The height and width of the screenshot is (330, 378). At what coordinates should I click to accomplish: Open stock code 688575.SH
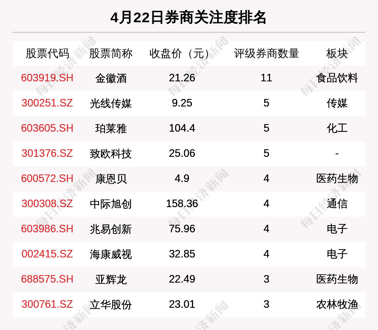click(47, 279)
